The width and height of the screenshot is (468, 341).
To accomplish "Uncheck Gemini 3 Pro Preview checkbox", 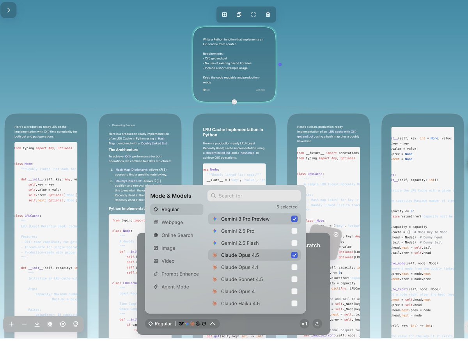I will pyautogui.click(x=294, y=219).
